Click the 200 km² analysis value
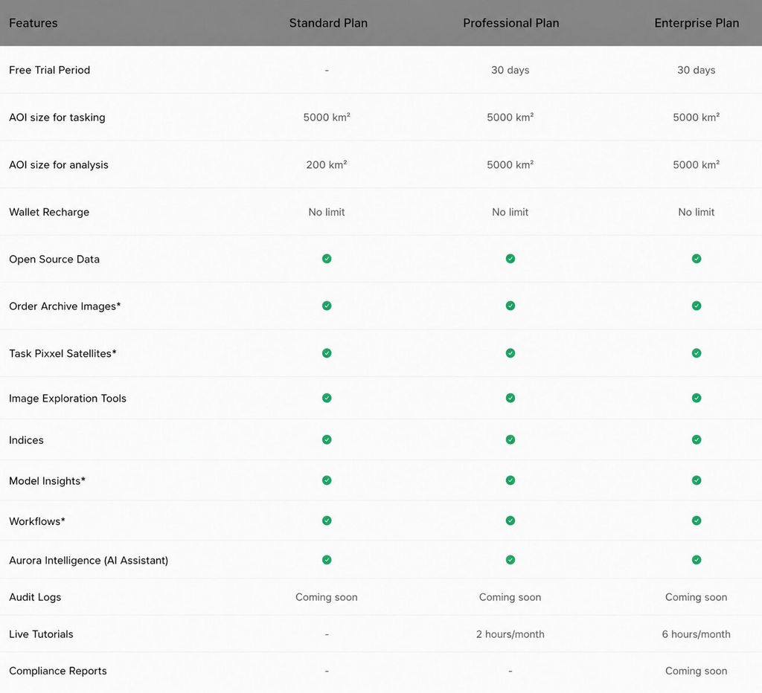762x693 pixels. (327, 164)
